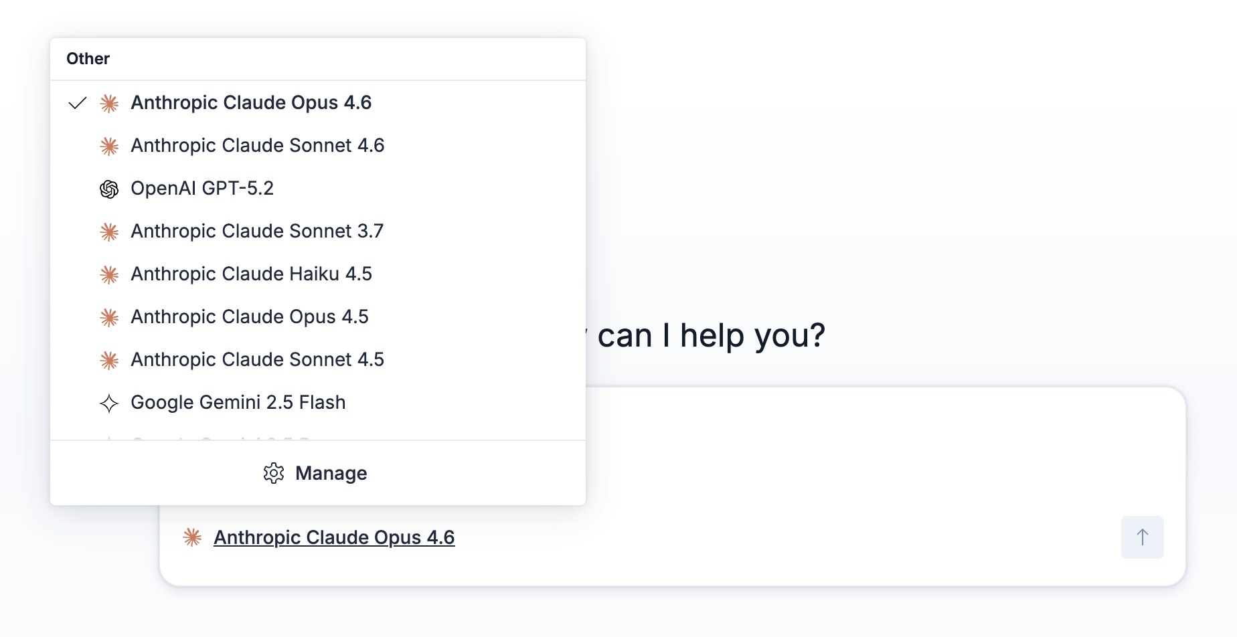Click the gear icon next to Manage

(x=273, y=473)
